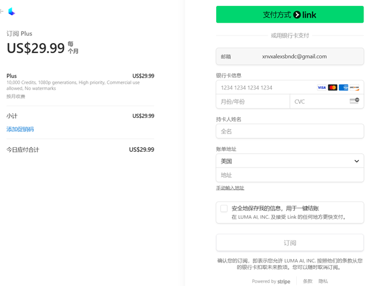Click the CVC card hint icon
The width and height of the screenshot is (374, 286).
point(354,101)
